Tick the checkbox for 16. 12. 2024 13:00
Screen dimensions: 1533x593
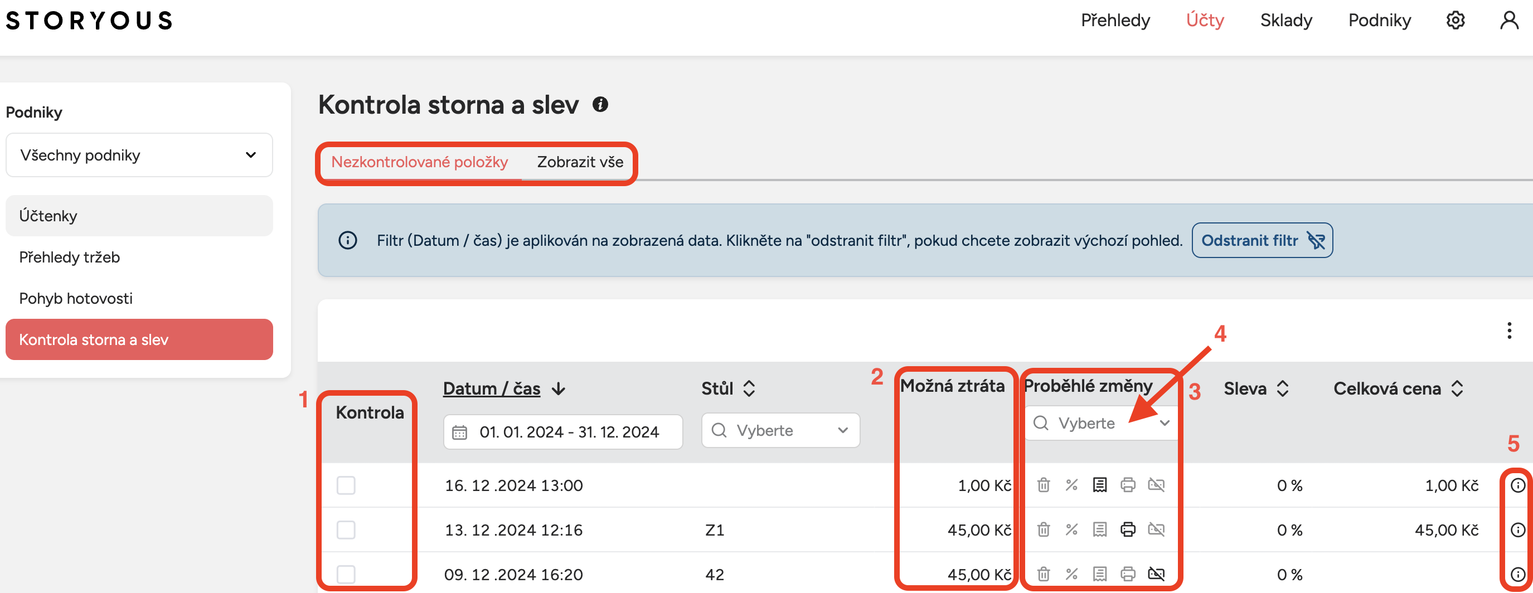[x=346, y=485]
